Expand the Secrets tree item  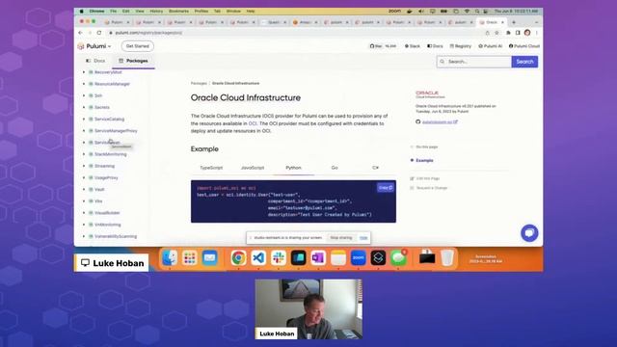click(84, 107)
